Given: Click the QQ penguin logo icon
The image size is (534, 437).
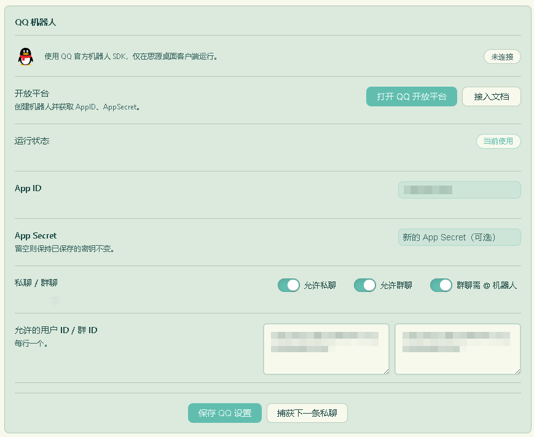Looking at the screenshot, I should (x=26, y=57).
